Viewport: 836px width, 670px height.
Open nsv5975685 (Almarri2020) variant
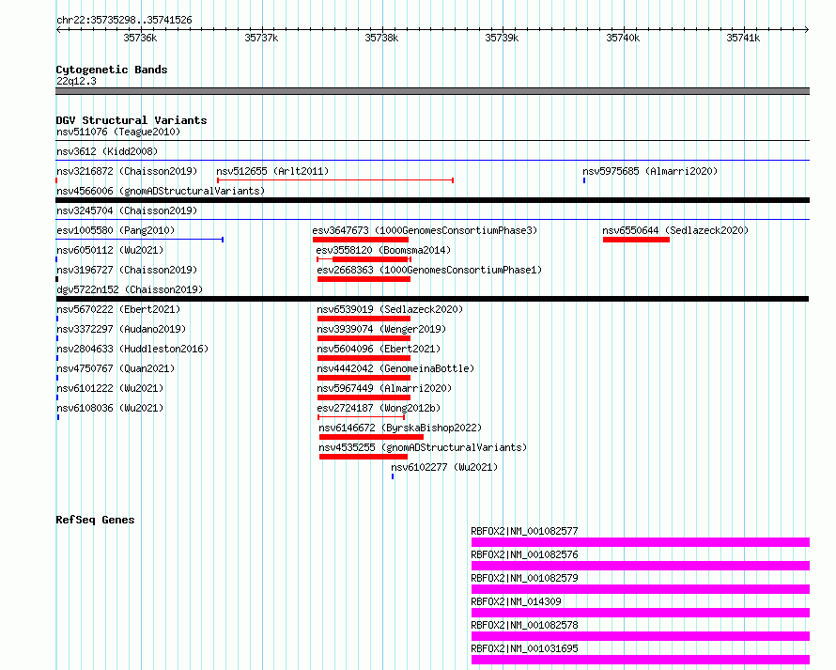650,171
